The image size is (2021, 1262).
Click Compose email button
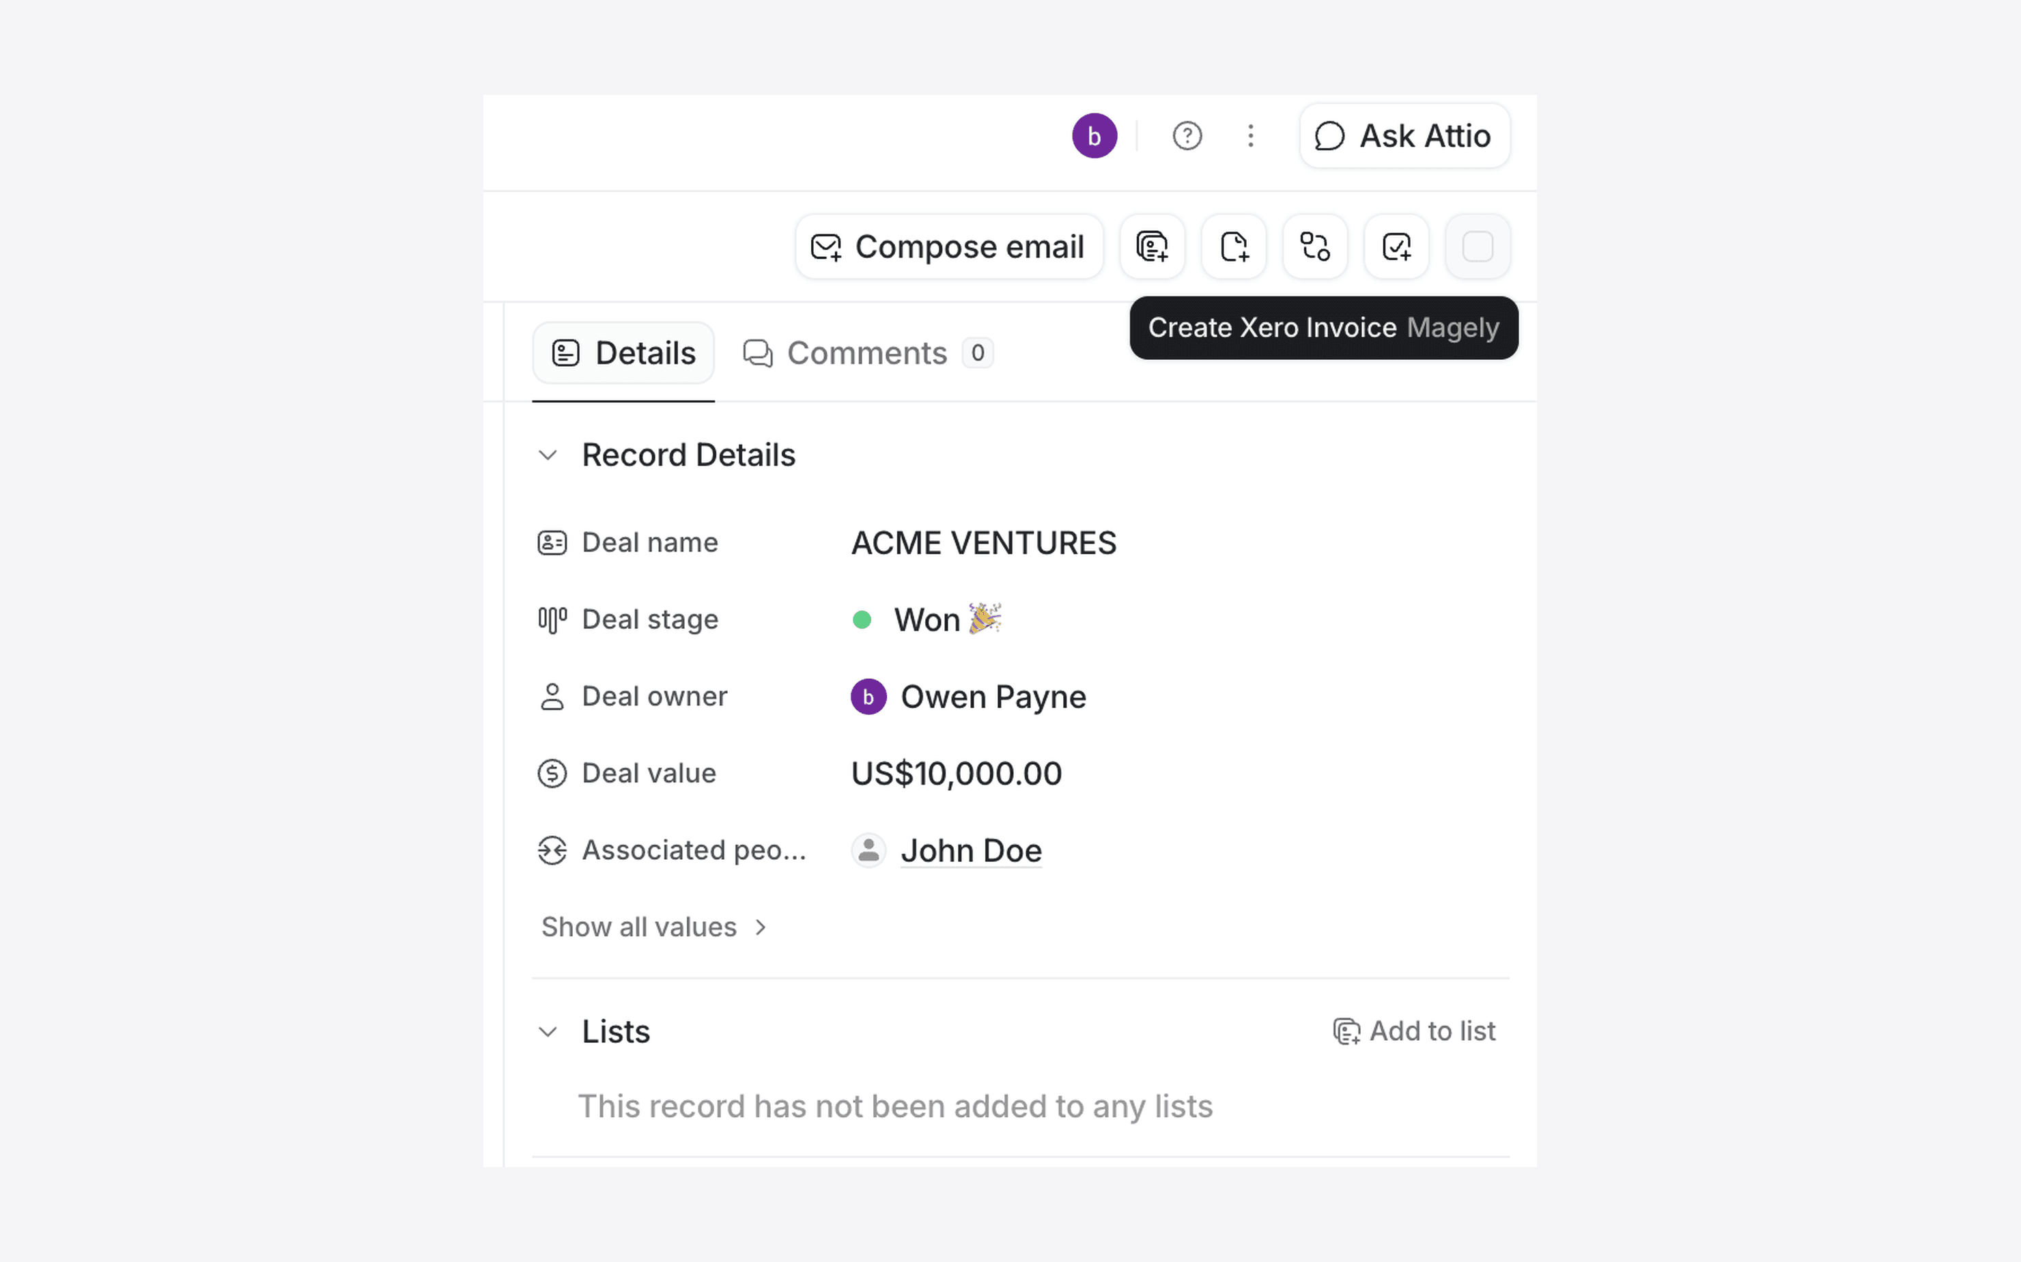click(x=949, y=247)
